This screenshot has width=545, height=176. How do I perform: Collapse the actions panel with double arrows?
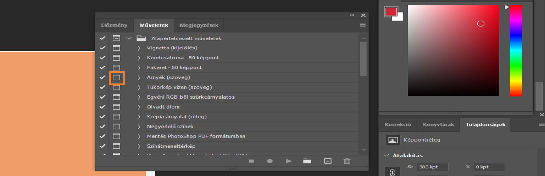pyautogui.click(x=352, y=15)
